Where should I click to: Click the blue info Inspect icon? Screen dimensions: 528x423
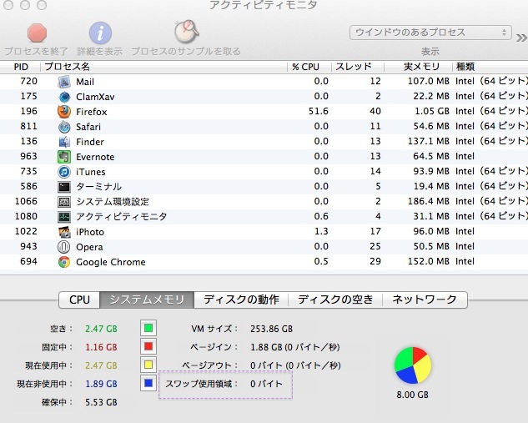tap(100, 33)
